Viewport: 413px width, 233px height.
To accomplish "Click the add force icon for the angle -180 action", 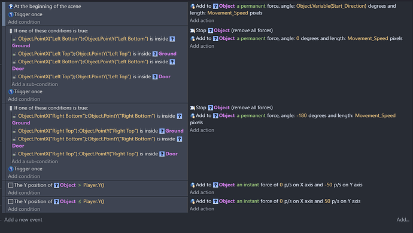I will coord(193,116).
